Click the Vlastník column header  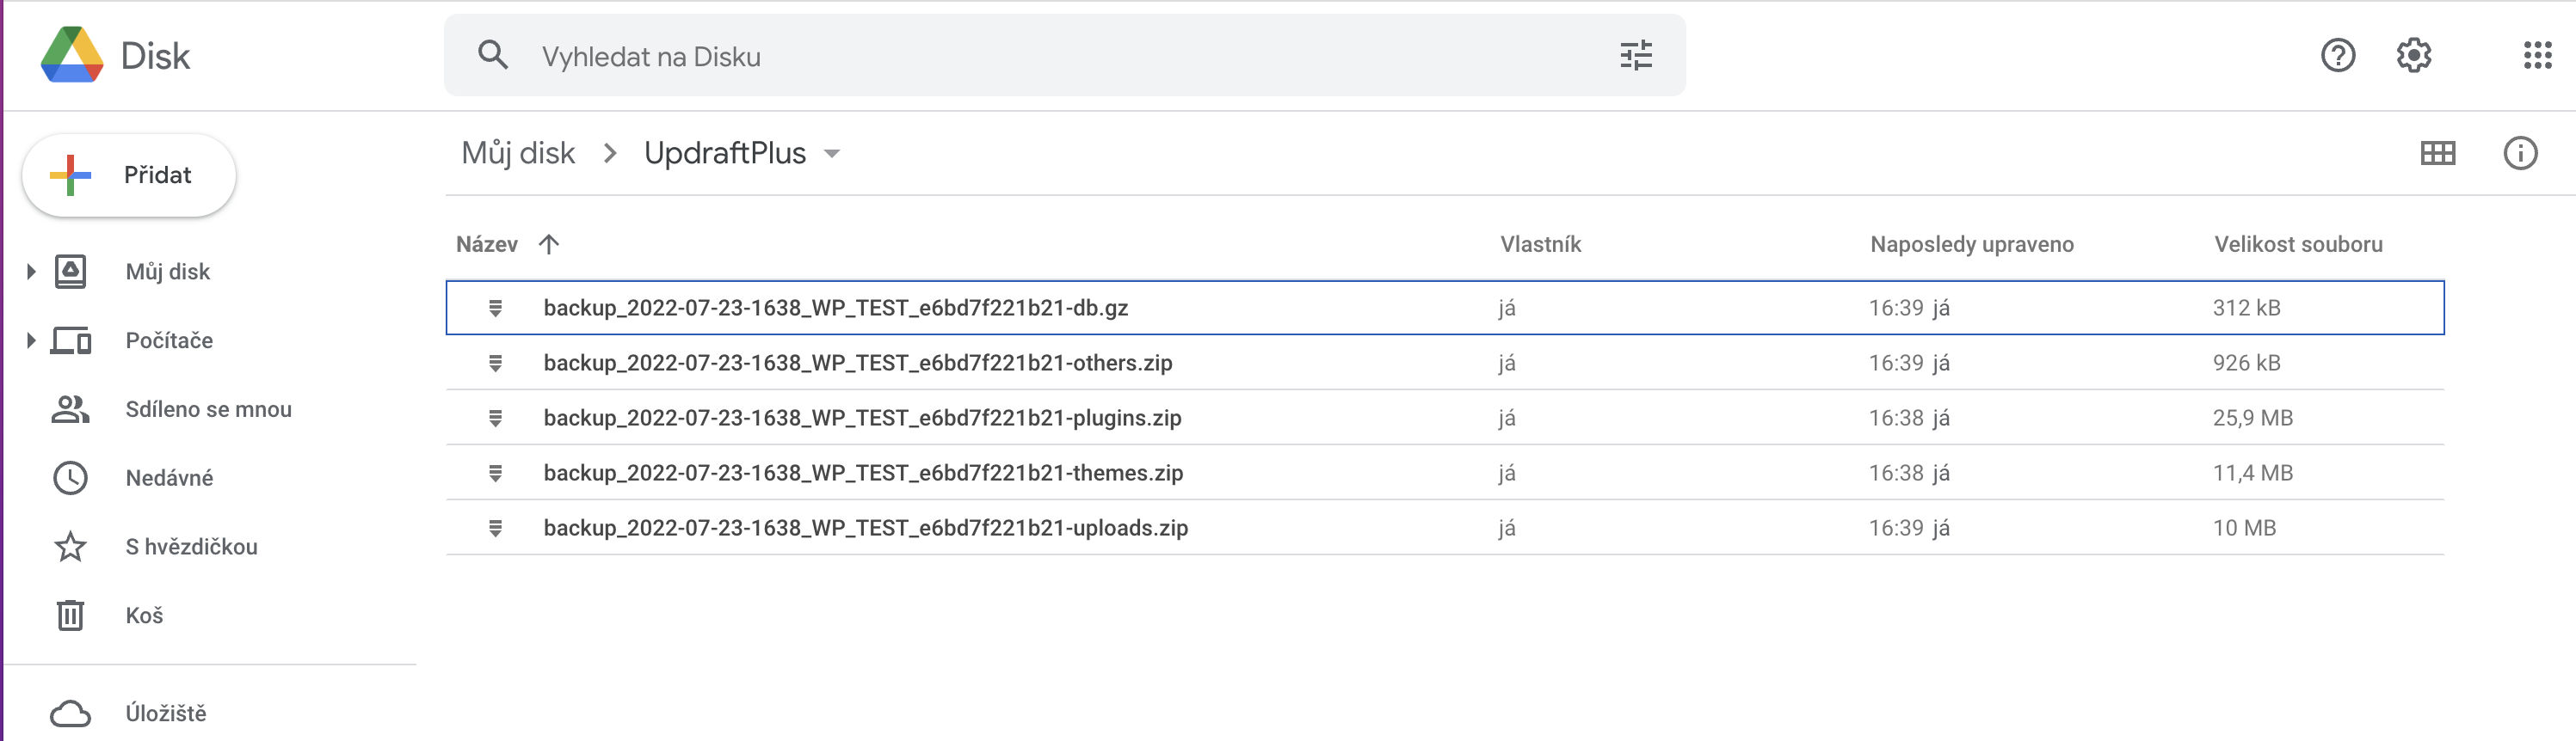tap(1540, 243)
